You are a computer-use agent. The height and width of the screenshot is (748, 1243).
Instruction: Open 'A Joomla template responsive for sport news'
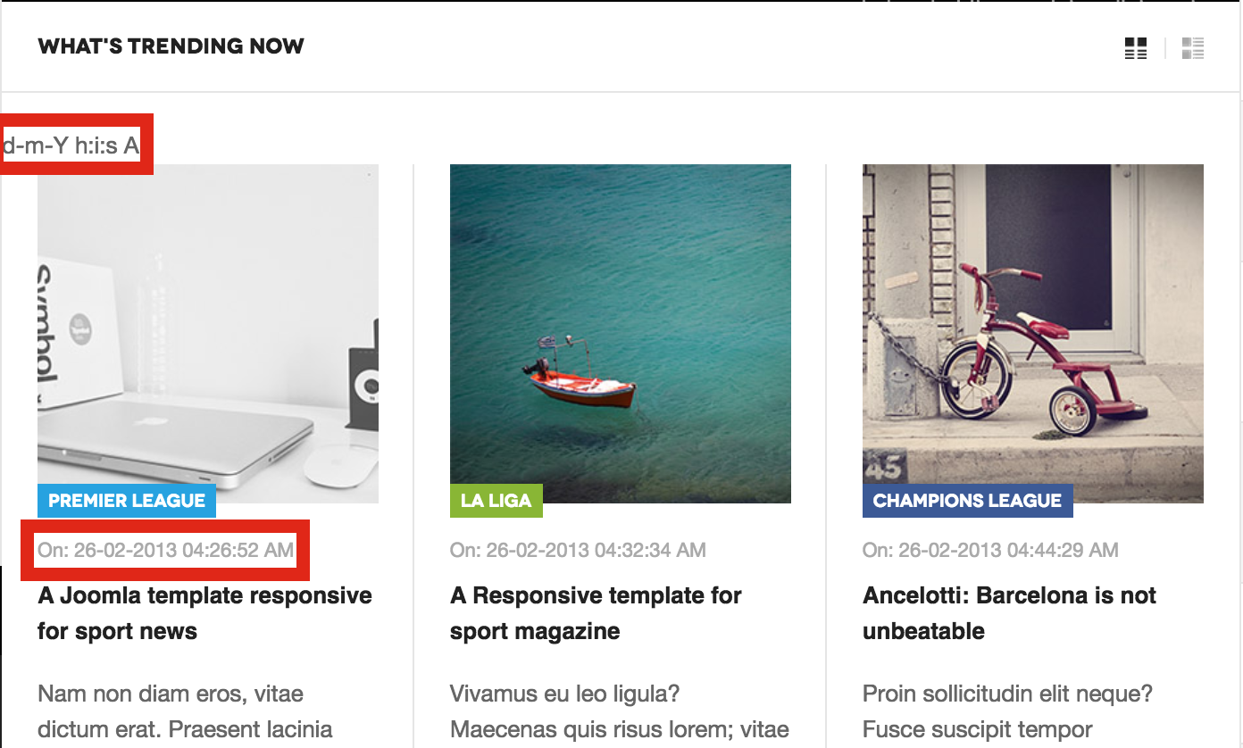(x=205, y=613)
